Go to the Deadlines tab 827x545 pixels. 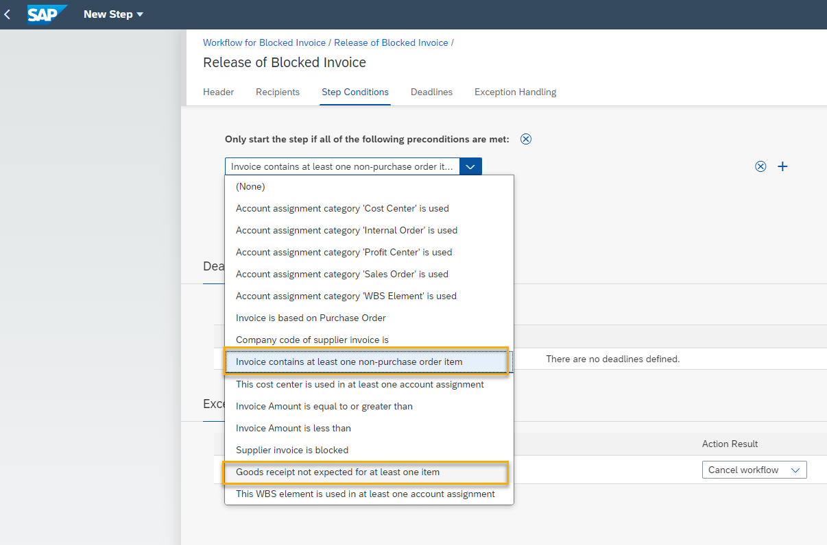click(431, 92)
